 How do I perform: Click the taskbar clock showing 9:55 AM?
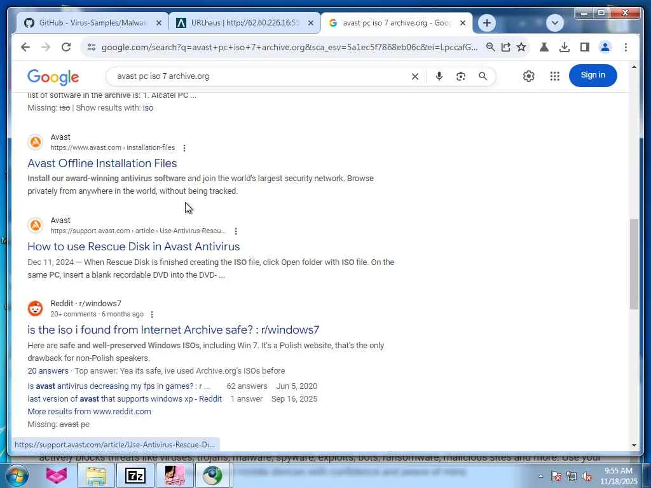[x=618, y=476]
